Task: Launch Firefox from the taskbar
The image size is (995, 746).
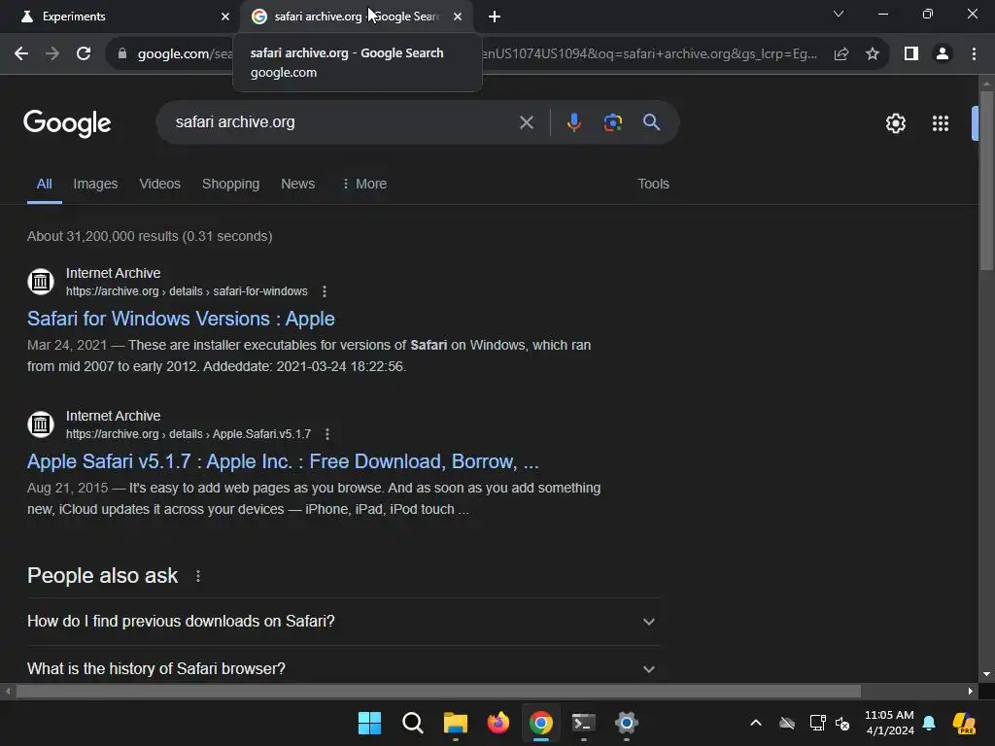Action: pyautogui.click(x=498, y=723)
